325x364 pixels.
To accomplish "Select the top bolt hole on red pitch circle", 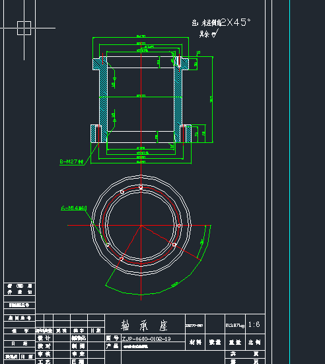I will pyautogui.click(x=141, y=187).
